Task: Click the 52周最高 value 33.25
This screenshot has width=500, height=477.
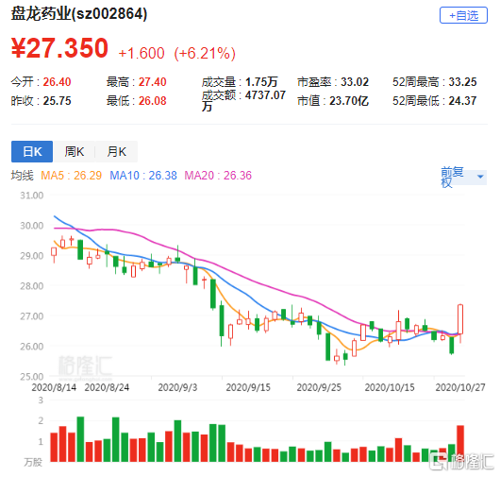Action: point(462,82)
